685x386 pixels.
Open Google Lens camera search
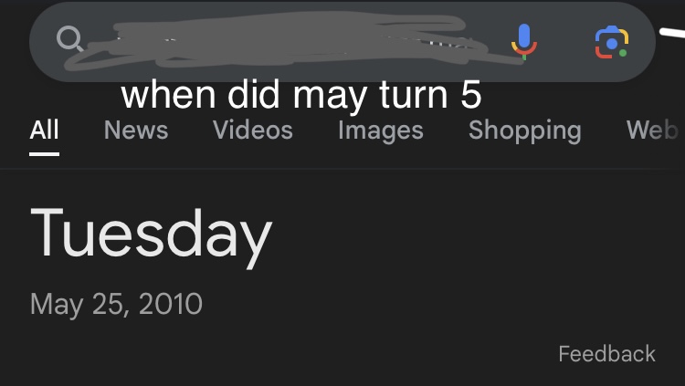[x=612, y=42]
